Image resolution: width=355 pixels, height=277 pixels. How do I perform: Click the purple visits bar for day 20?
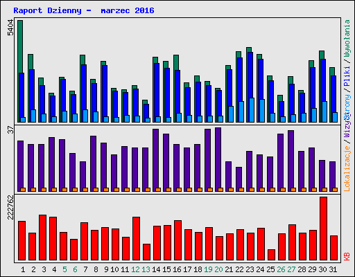(218, 159)
